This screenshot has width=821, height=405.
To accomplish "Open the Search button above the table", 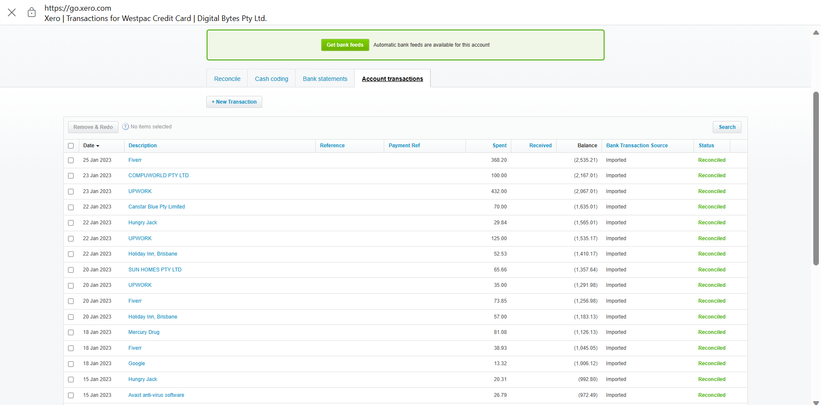I will pyautogui.click(x=727, y=127).
